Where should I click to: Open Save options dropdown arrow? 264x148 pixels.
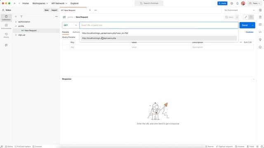pos(237,17)
